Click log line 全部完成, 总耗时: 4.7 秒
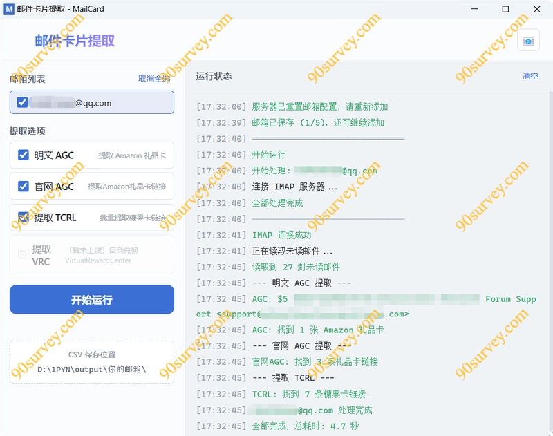This screenshot has height=436, width=553. [x=305, y=426]
